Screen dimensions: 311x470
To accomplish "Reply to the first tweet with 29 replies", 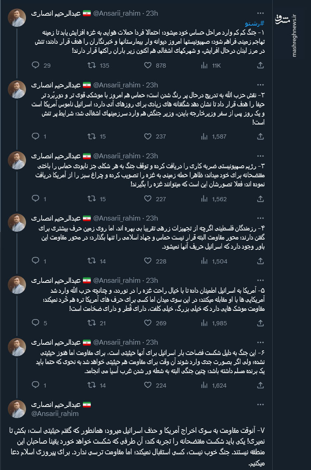I will point(36,65).
